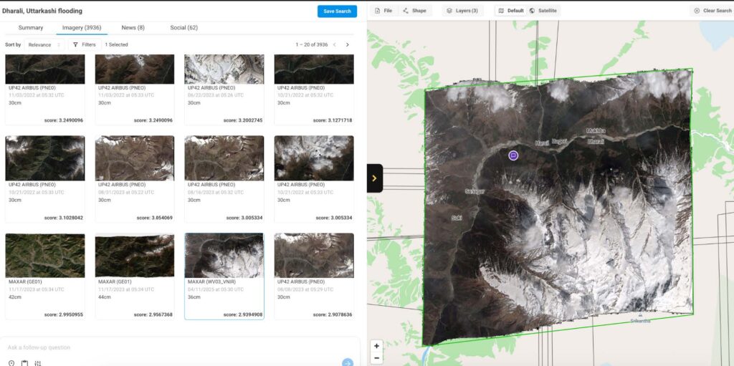This screenshot has width=734, height=366.
Task: Click the Save Search button
Action: tap(337, 11)
